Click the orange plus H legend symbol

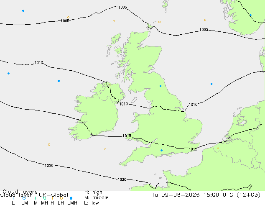pyautogui.click(x=52, y=198)
